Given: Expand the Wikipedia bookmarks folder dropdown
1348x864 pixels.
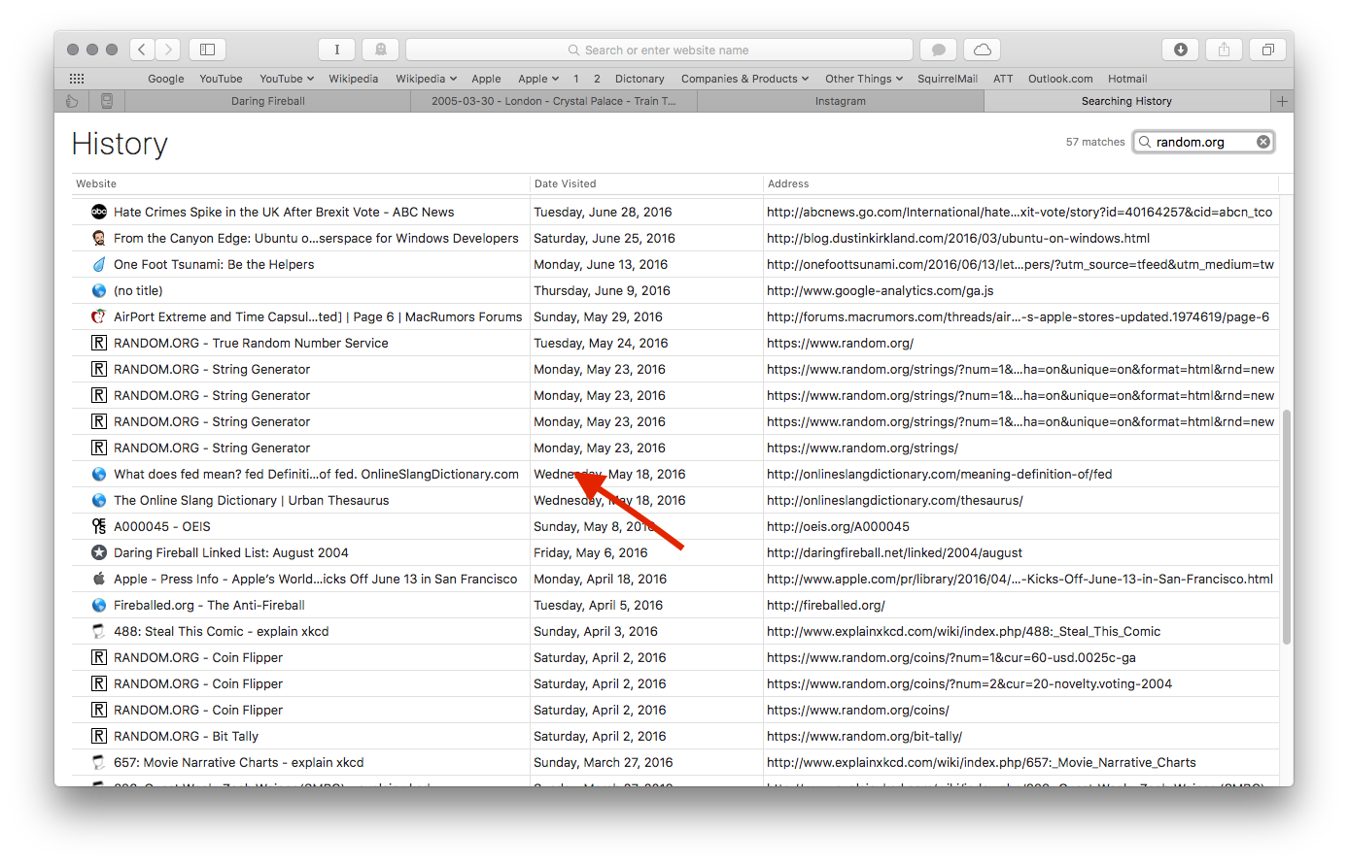Looking at the screenshot, I should [x=426, y=79].
